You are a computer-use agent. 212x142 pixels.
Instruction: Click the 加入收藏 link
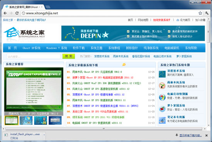tap(200, 20)
